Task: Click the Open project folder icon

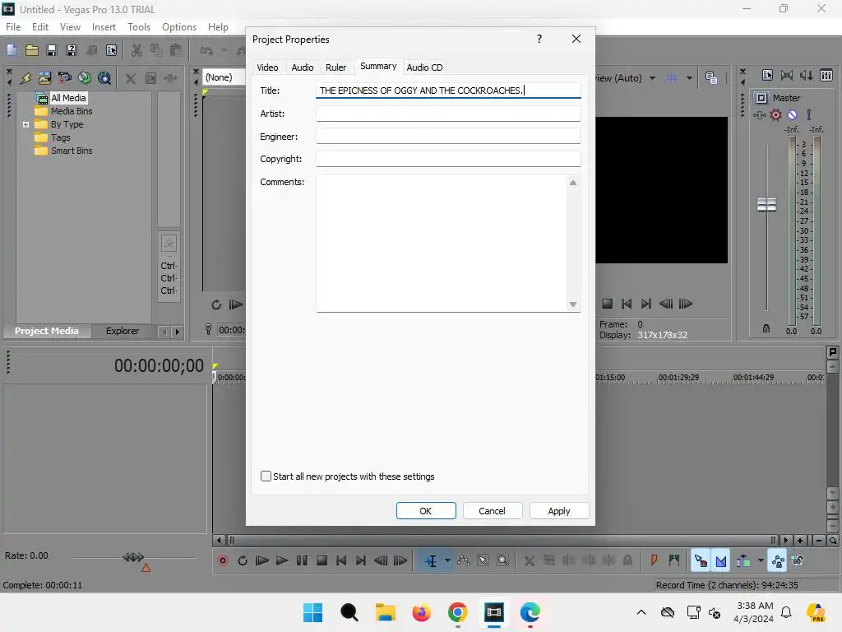Action: pyautogui.click(x=32, y=50)
